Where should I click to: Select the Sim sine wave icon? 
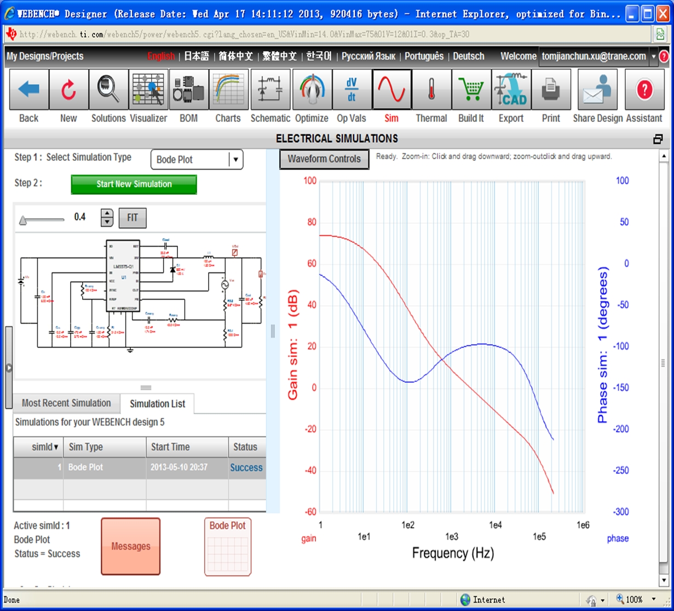(x=392, y=90)
